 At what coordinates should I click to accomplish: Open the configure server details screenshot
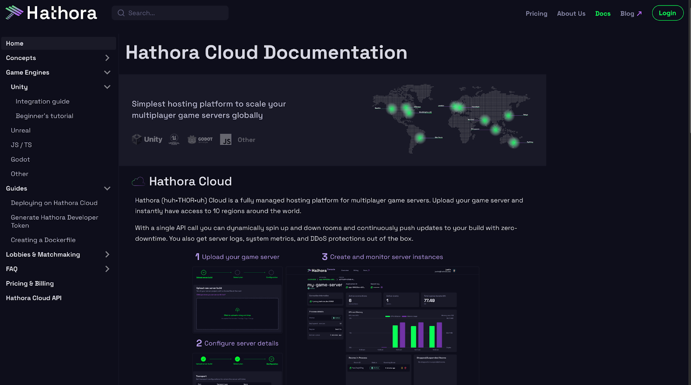[x=237, y=369]
